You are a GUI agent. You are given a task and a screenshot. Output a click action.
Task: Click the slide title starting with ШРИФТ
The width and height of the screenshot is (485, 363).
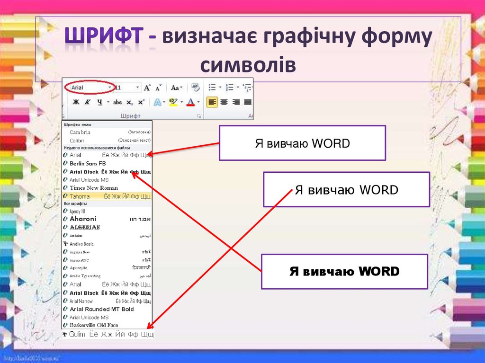248,50
